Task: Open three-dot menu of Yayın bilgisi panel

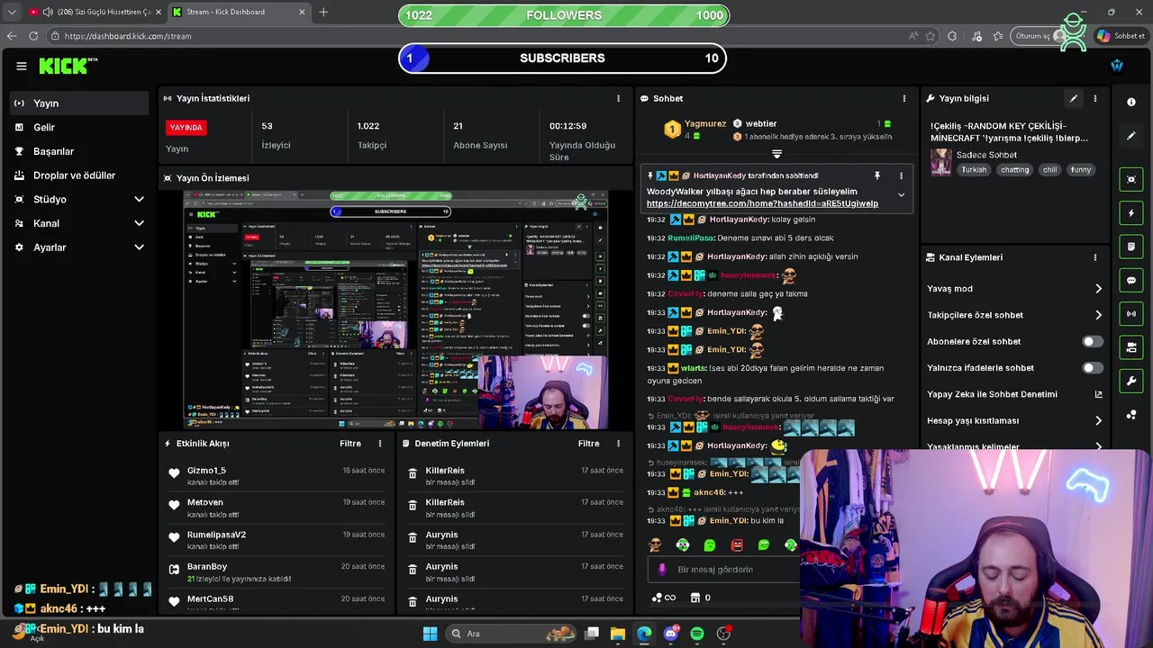Action: [x=1095, y=98]
